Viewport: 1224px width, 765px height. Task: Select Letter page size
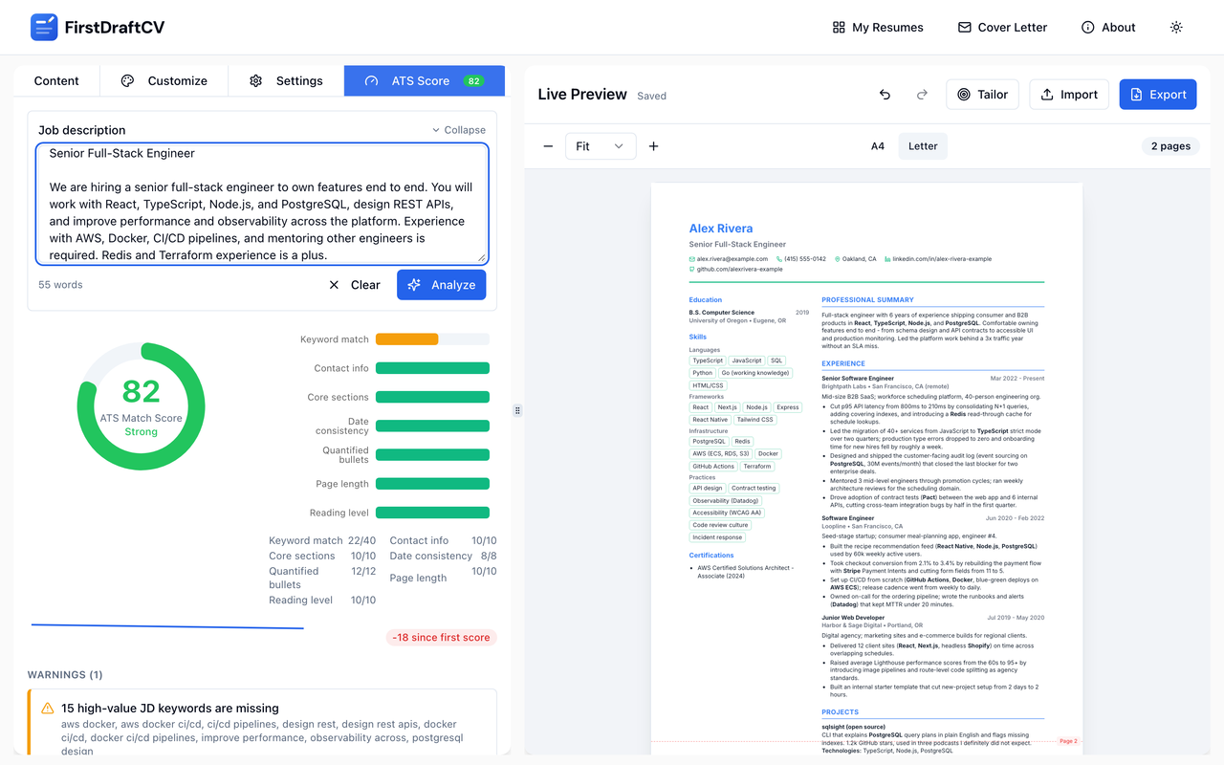click(x=923, y=146)
